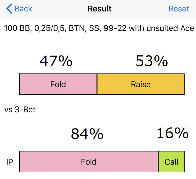Go back using the Back label
The width and height of the screenshot is (196, 179).
23,9
